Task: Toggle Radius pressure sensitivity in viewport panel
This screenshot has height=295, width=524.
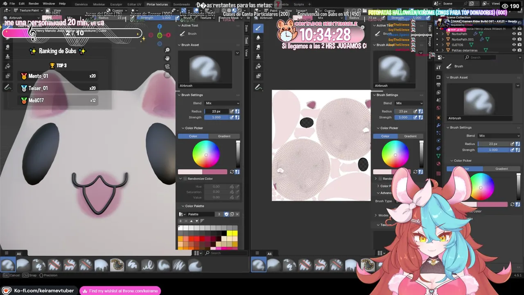Action: coord(232,111)
